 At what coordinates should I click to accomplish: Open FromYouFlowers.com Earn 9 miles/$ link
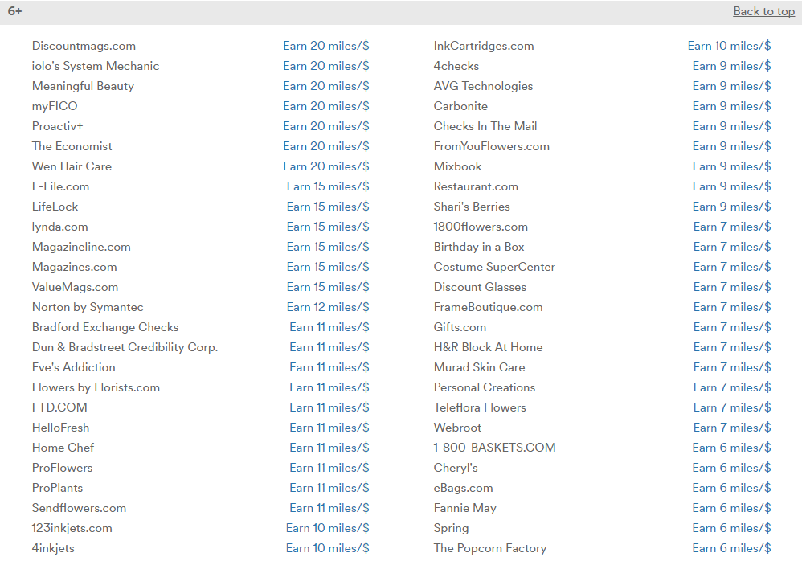click(x=731, y=146)
